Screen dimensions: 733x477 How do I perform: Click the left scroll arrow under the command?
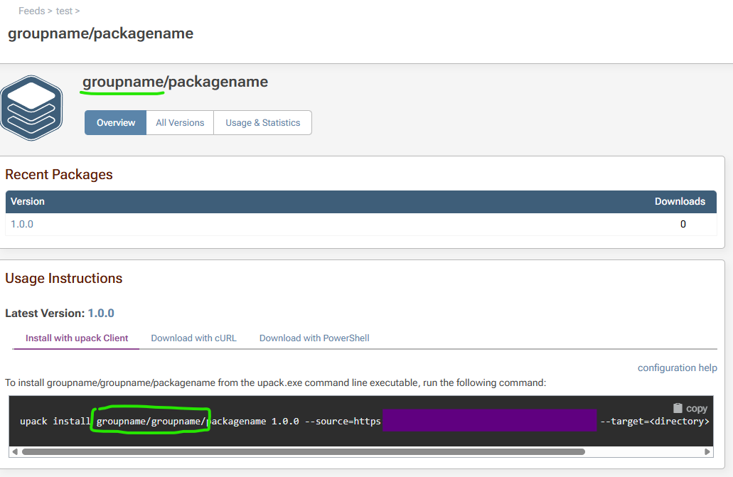pos(15,451)
